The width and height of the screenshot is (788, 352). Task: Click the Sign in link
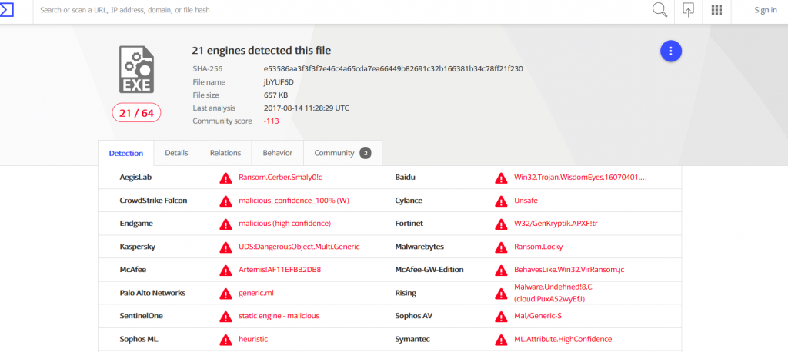point(766,10)
